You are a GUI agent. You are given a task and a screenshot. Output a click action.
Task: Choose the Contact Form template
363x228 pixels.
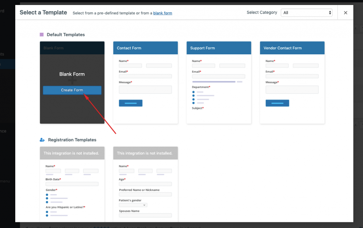coord(145,83)
